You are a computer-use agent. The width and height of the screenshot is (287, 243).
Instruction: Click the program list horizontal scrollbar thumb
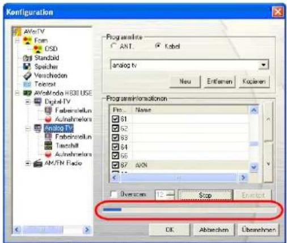coord(179,178)
